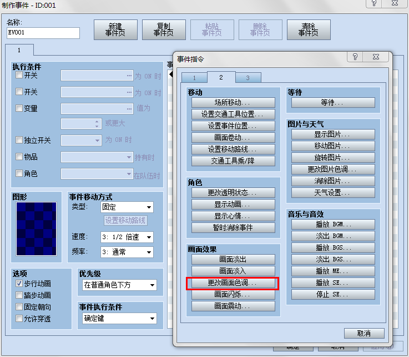Click the 播放 SE command
This screenshot has height=357, width=409.
333,283
